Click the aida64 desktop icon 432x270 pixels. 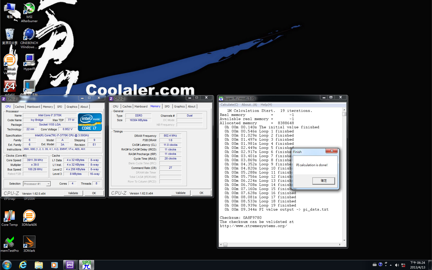[10, 87]
